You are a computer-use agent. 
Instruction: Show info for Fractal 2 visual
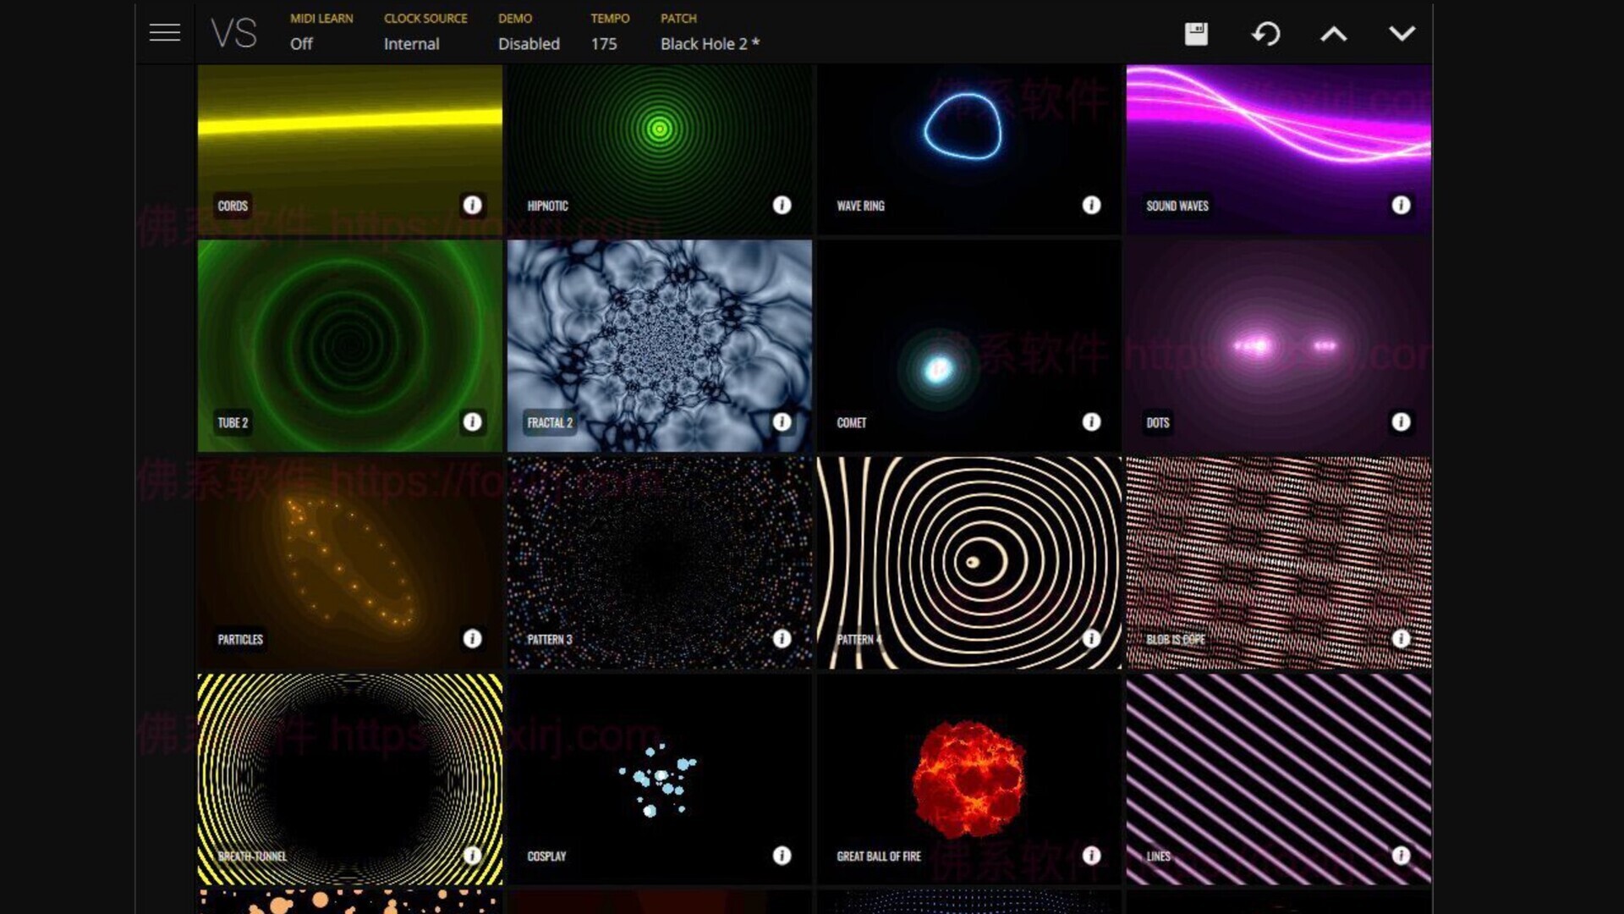click(x=782, y=421)
